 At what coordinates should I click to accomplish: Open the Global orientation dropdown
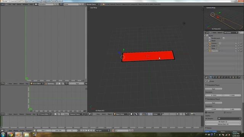pyautogui.click(x=157, y=114)
